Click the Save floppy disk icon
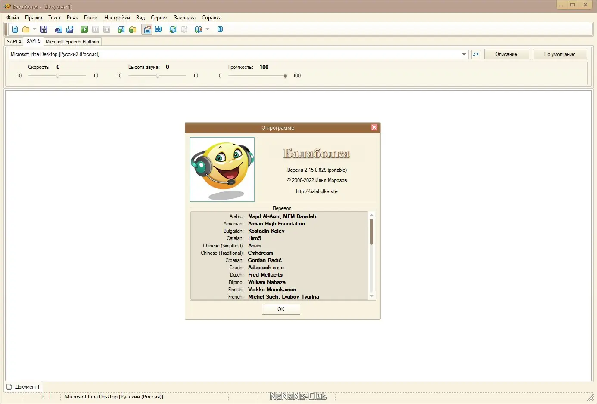This screenshot has width=597, height=404. click(x=44, y=29)
